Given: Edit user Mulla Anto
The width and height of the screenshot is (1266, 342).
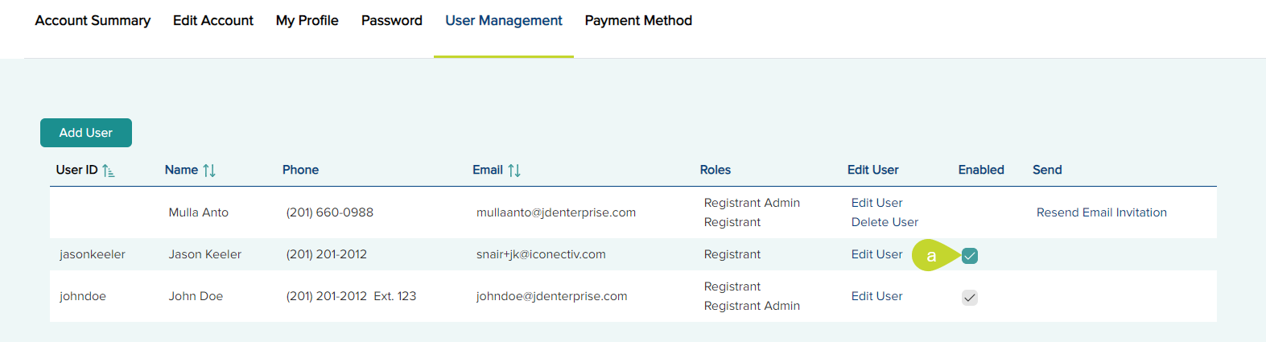Looking at the screenshot, I should tap(877, 203).
